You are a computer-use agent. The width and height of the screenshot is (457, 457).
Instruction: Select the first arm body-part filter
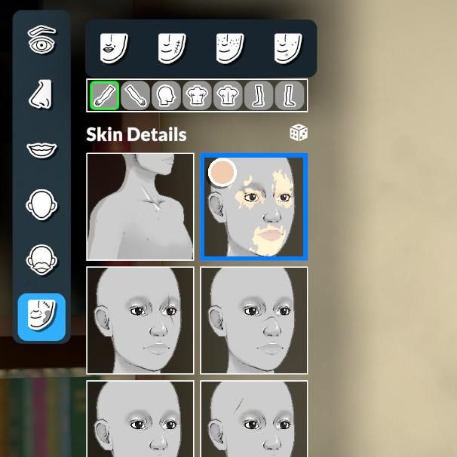tap(105, 95)
